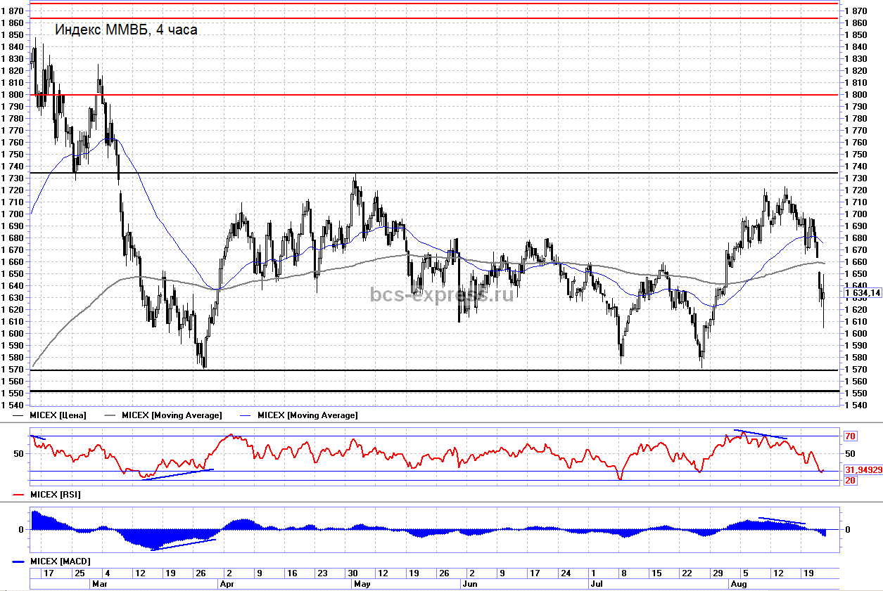Screen dimensions: 883x591
Task: Click the blue MICEX [MACD] legend swatch
Action: (19, 561)
